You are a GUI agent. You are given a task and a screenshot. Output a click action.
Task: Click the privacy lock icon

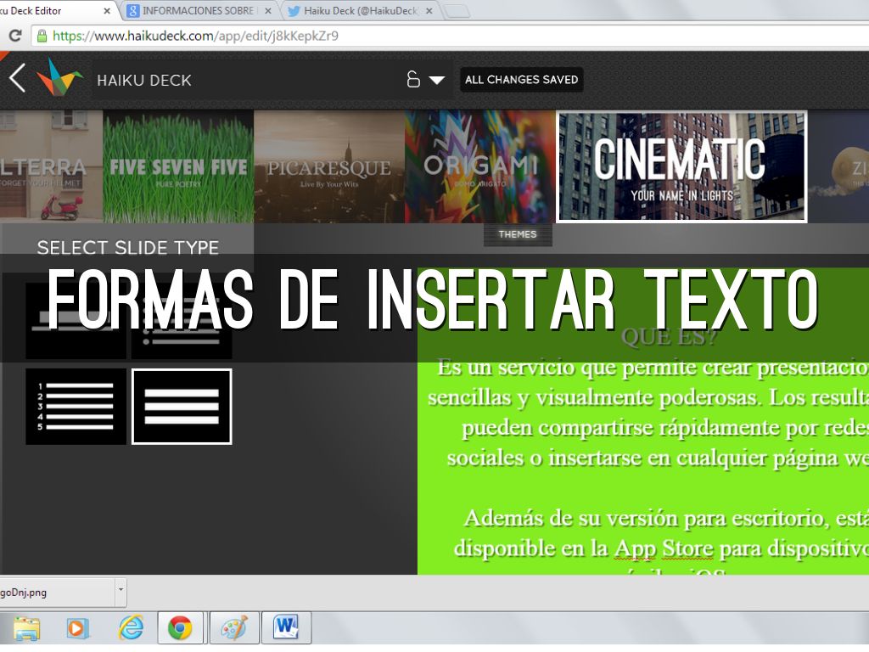413,80
